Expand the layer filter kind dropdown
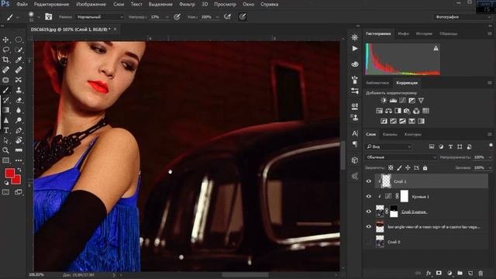 (x=388, y=146)
